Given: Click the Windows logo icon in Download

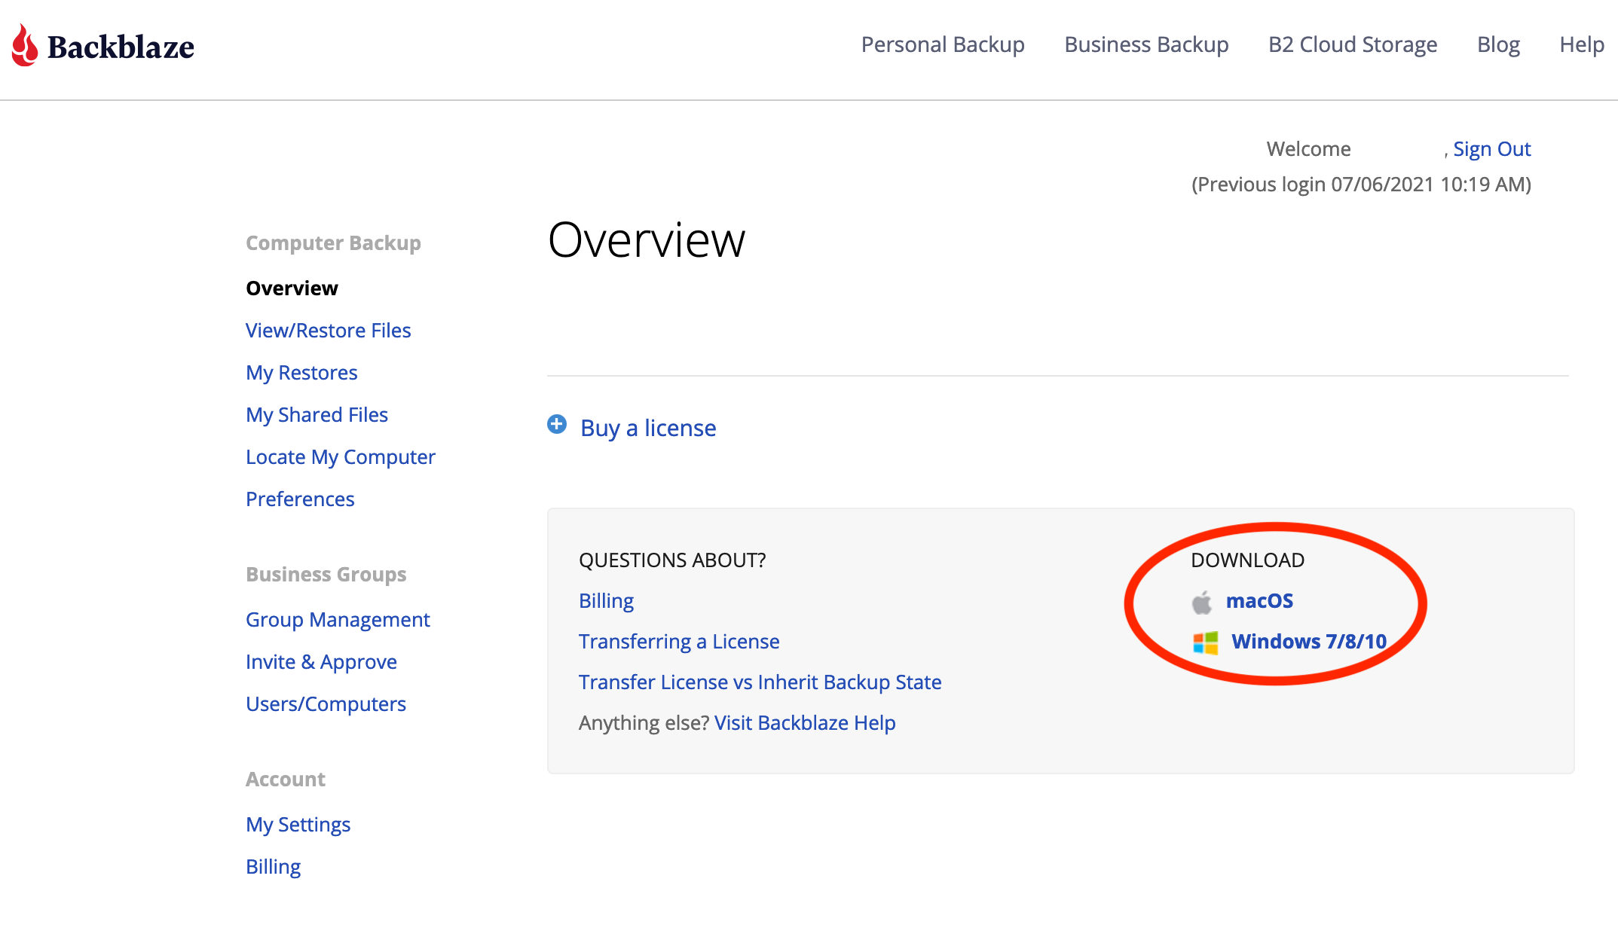Looking at the screenshot, I should (x=1206, y=642).
